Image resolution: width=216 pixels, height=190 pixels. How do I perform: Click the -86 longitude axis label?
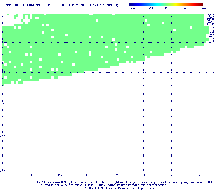click(59, 175)
